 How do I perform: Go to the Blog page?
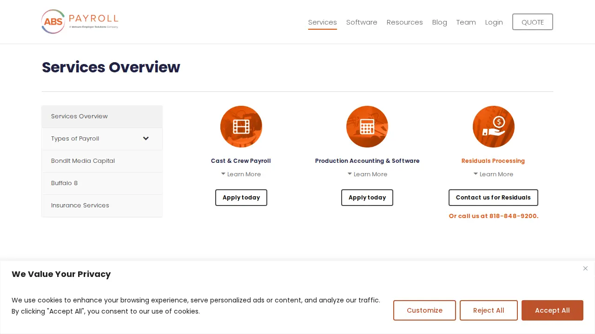440,22
